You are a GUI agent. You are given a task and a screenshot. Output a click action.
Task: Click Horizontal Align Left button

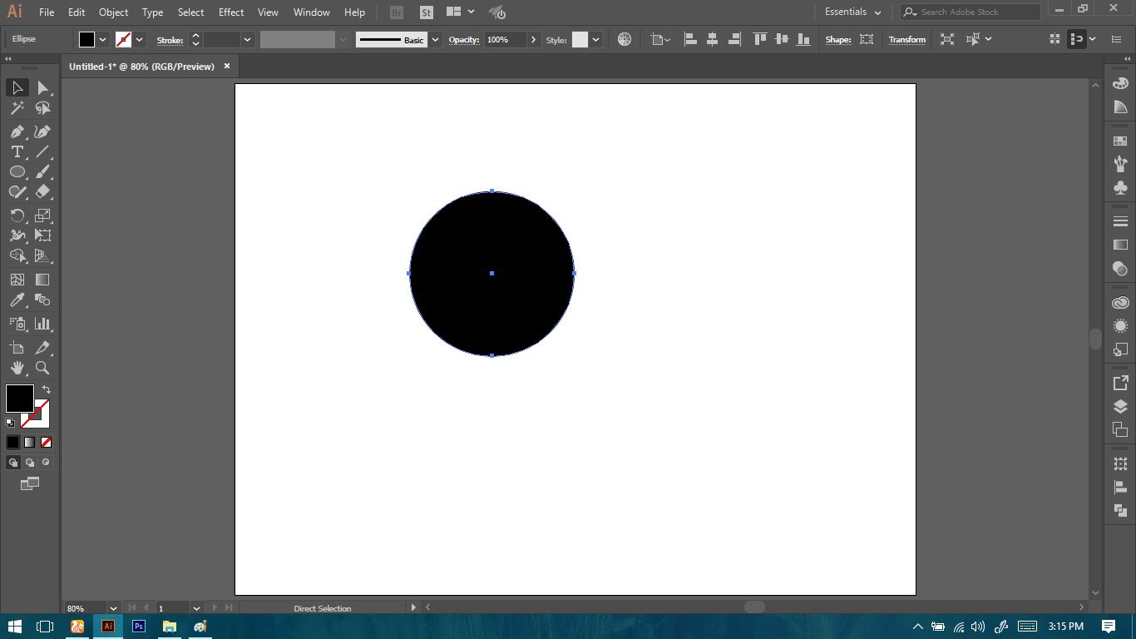(x=690, y=39)
